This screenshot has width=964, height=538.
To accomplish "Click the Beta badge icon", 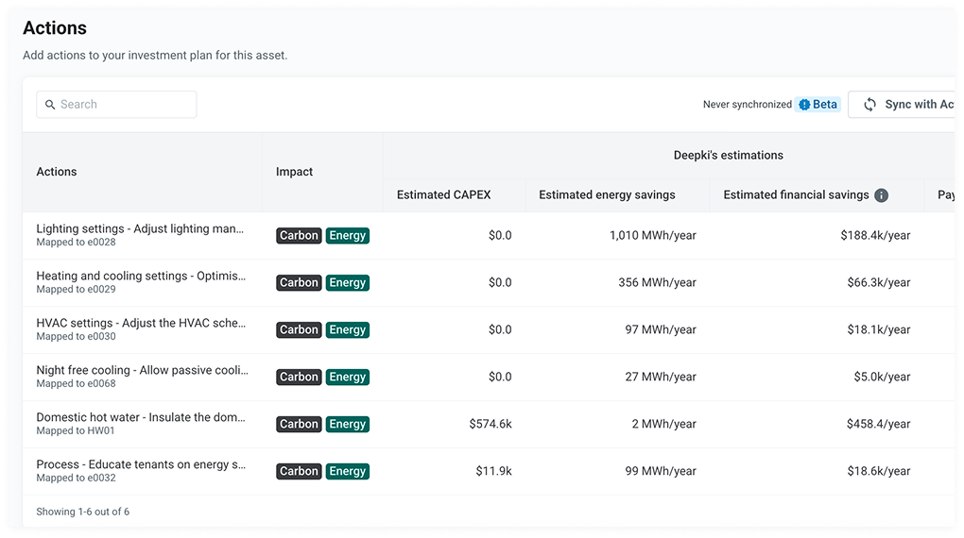I will coord(804,105).
